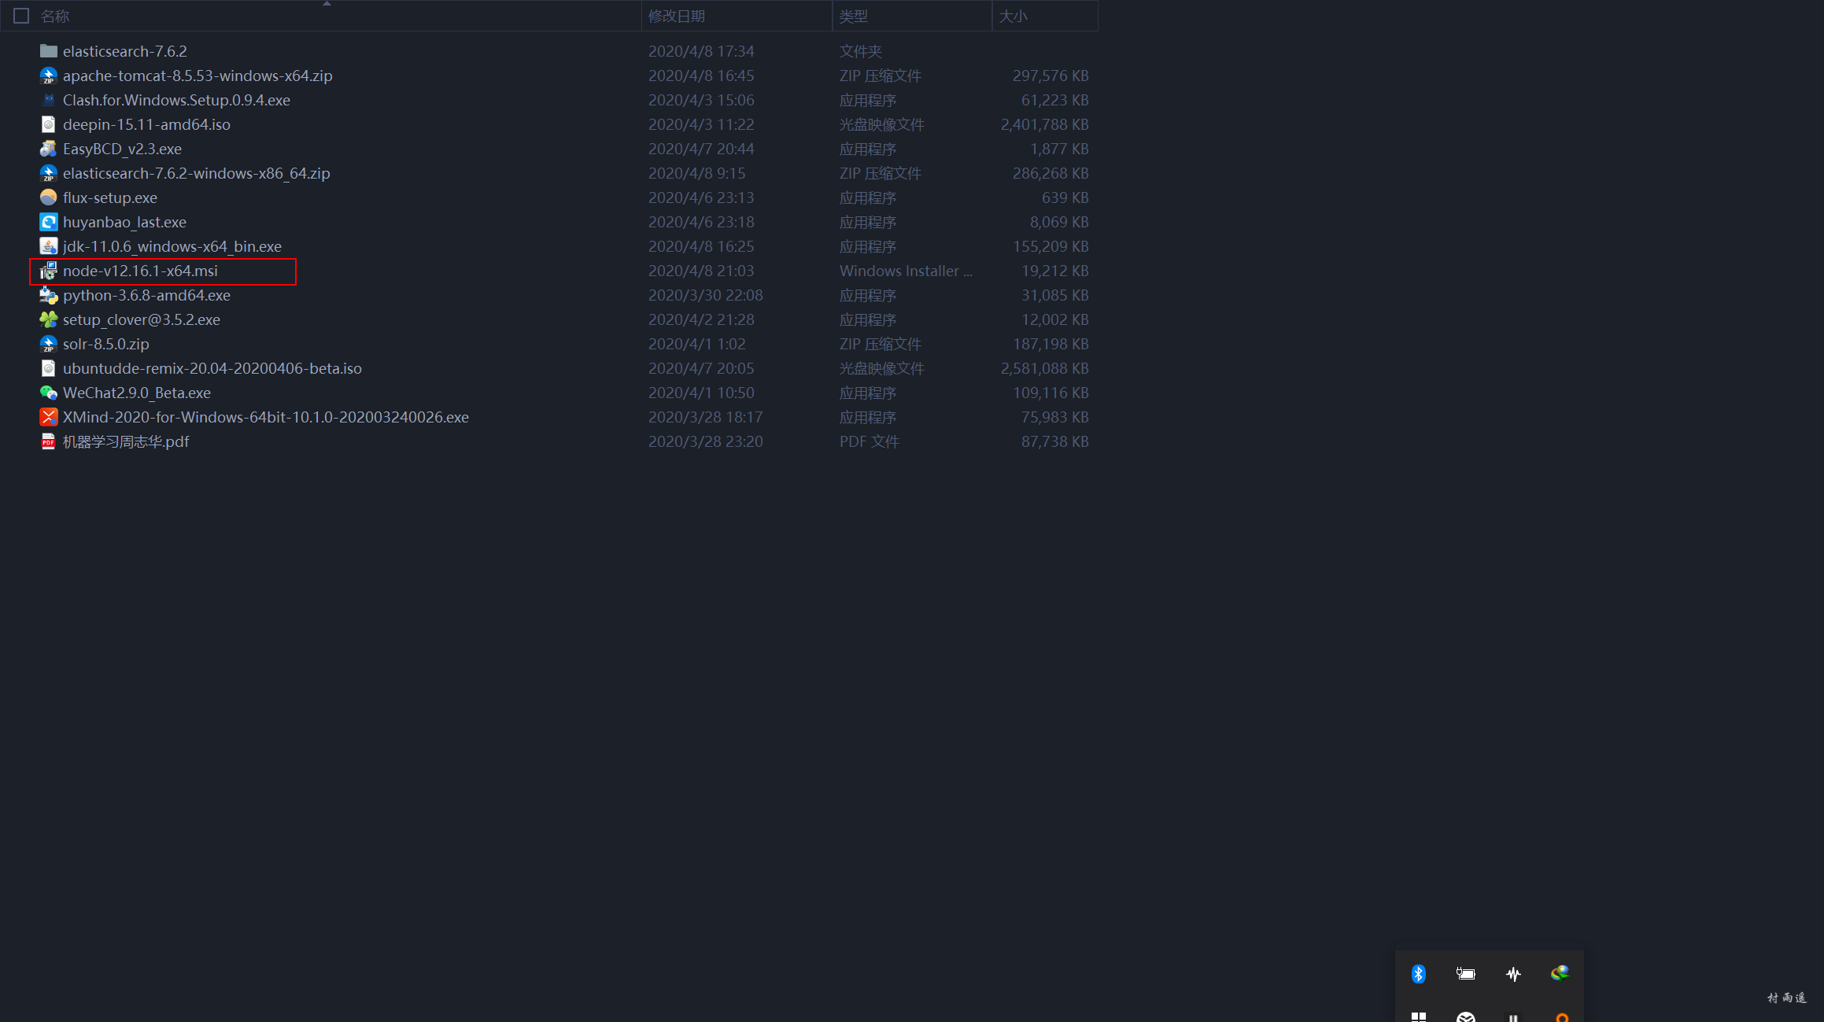Sort by 大小 column header
This screenshot has height=1022, width=1824.
coord(1014,16)
